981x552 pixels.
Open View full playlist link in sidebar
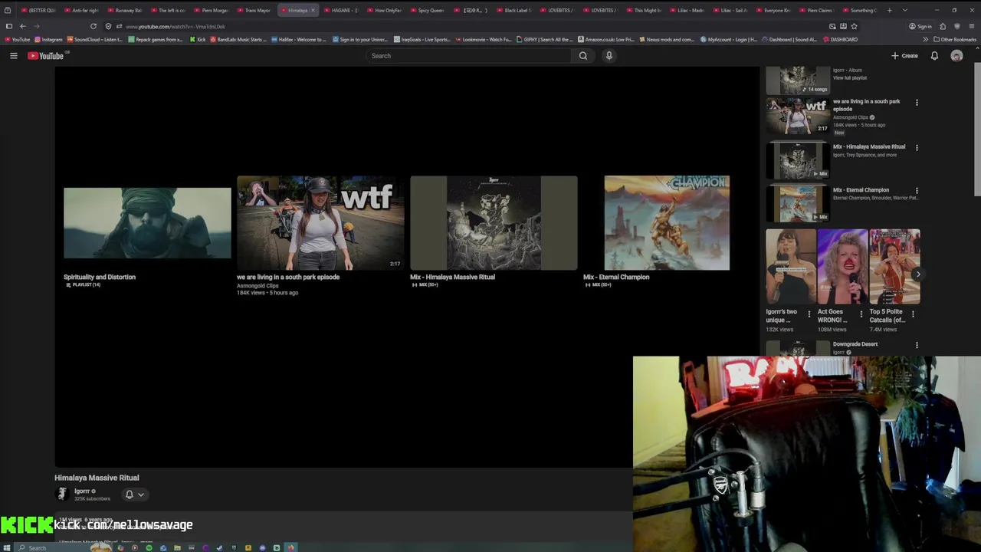click(x=850, y=77)
